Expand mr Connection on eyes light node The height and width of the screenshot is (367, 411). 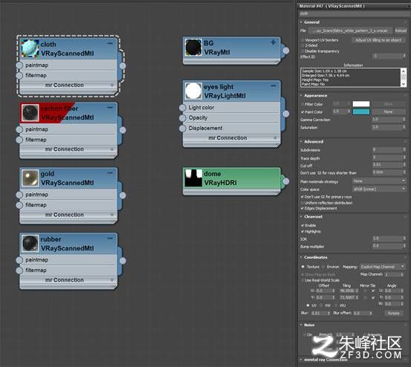(x=275, y=137)
